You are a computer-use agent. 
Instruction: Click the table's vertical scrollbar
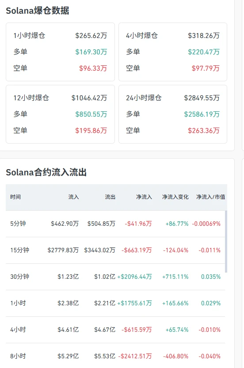226,241
